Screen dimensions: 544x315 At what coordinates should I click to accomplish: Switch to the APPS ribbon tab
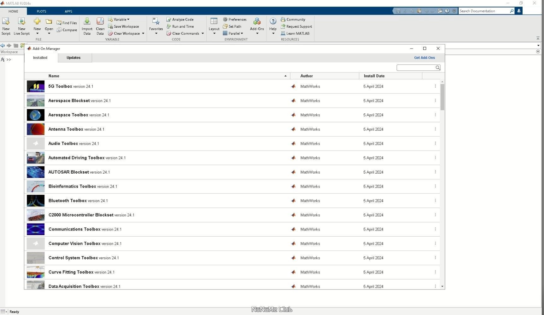point(68,11)
